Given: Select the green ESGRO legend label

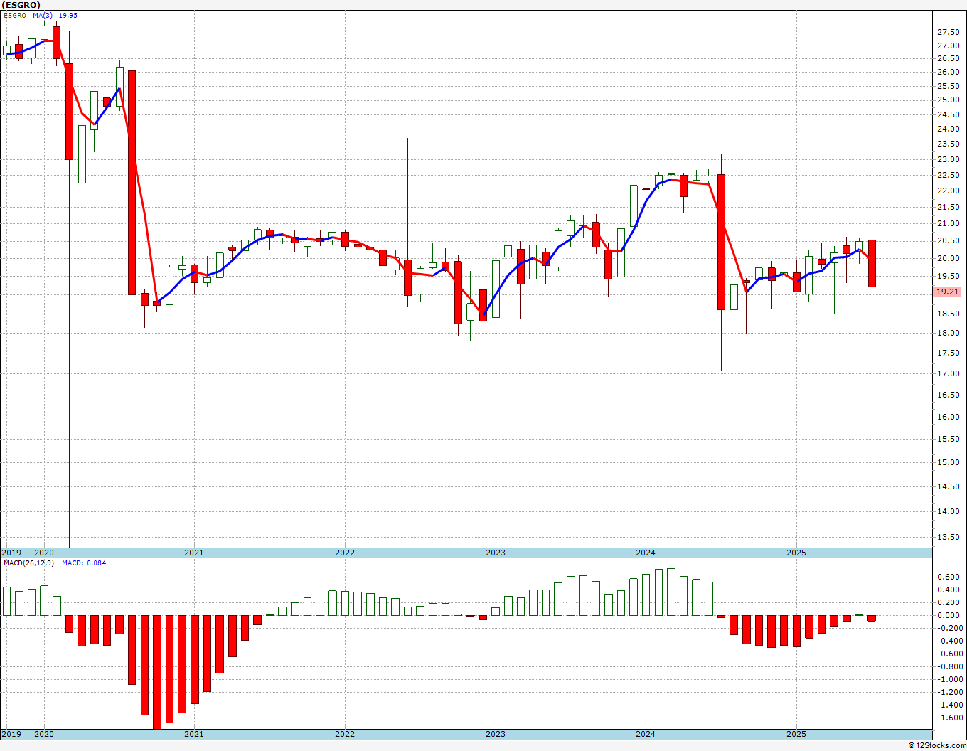Looking at the screenshot, I should pos(15,15).
